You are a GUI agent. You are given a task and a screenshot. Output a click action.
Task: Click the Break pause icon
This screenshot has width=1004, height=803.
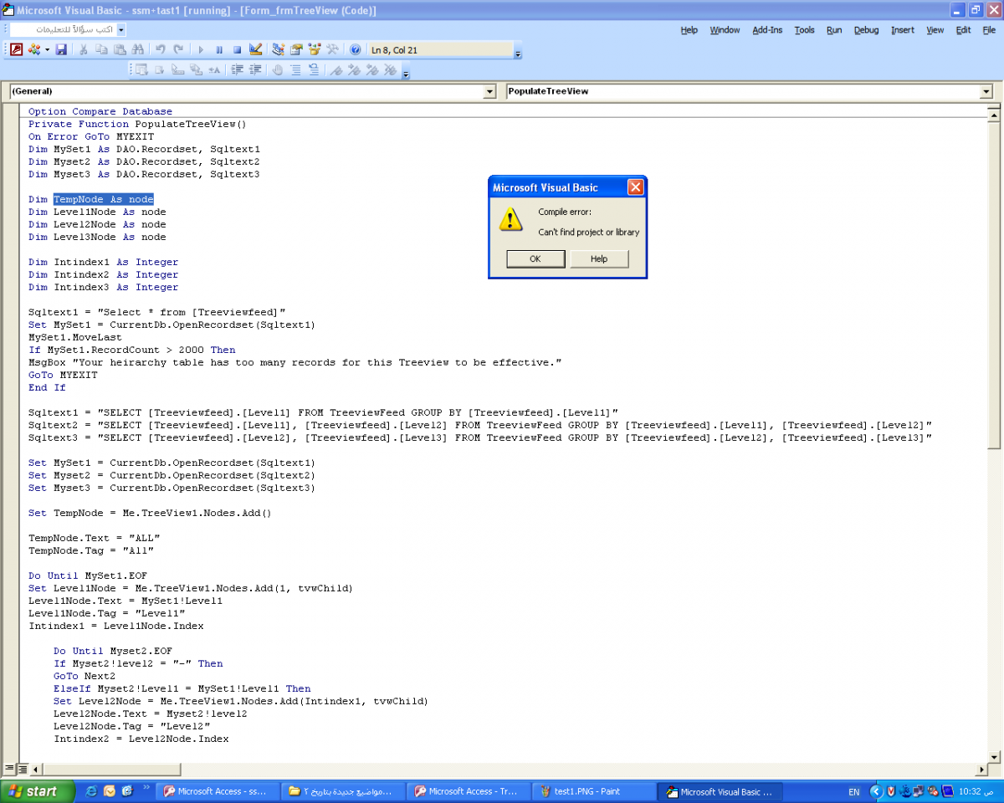coord(219,49)
